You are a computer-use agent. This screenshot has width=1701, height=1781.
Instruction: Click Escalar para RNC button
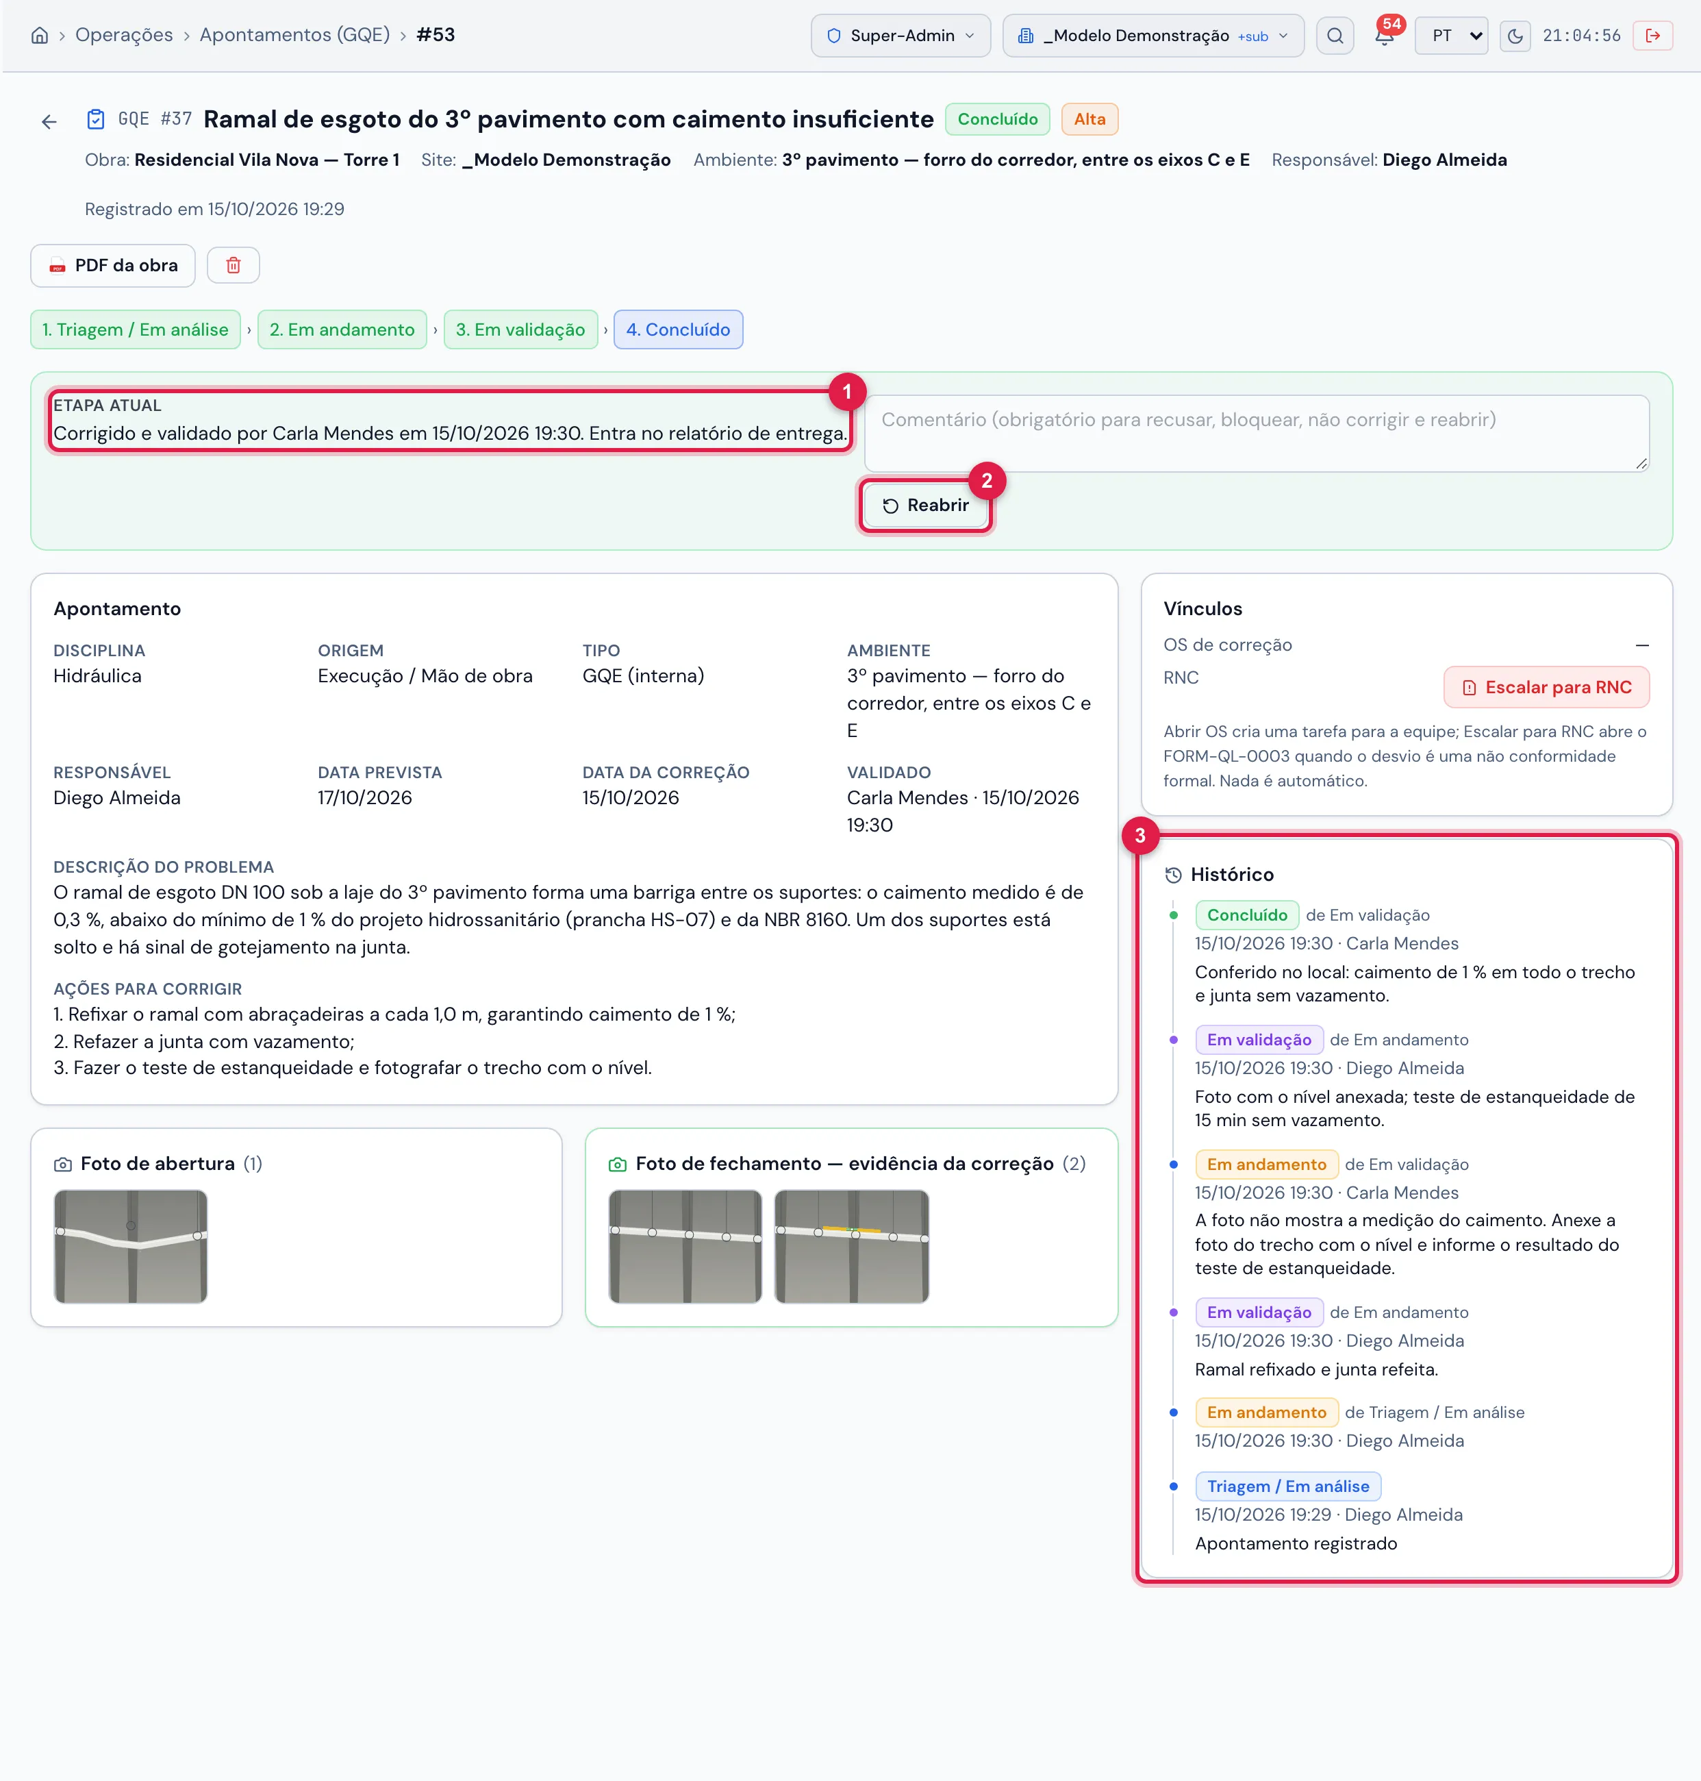tap(1546, 687)
